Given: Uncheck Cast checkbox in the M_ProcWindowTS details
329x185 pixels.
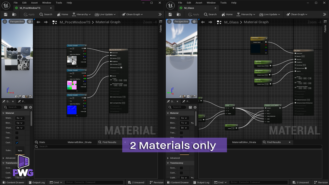Looking at the screenshot, I should click(17, 143).
